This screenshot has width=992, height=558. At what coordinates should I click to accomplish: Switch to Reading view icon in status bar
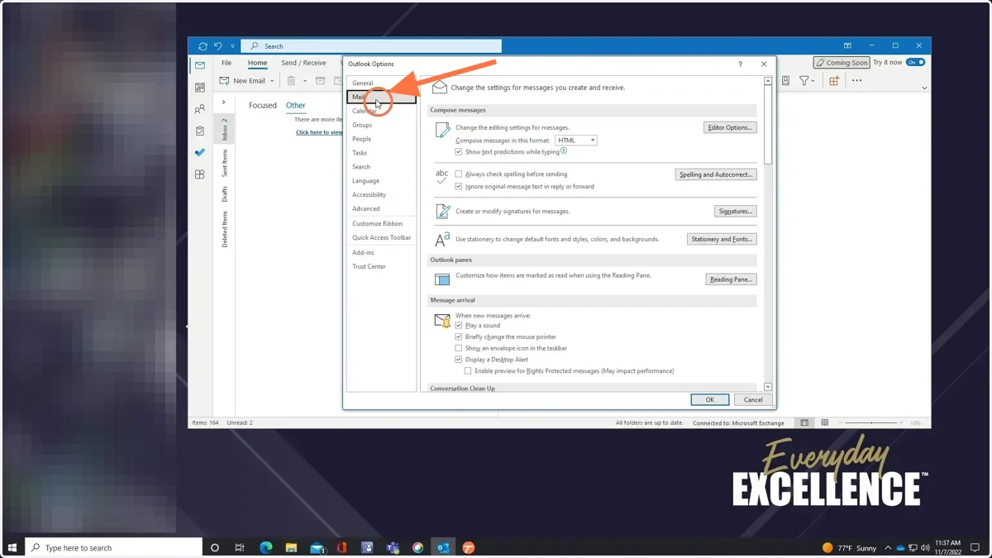pos(824,422)
